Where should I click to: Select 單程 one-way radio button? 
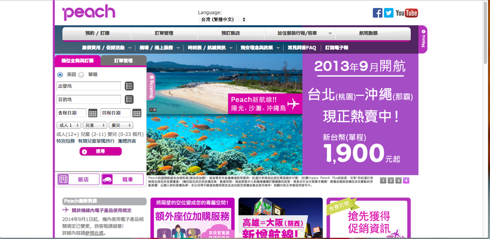[81, 75]
